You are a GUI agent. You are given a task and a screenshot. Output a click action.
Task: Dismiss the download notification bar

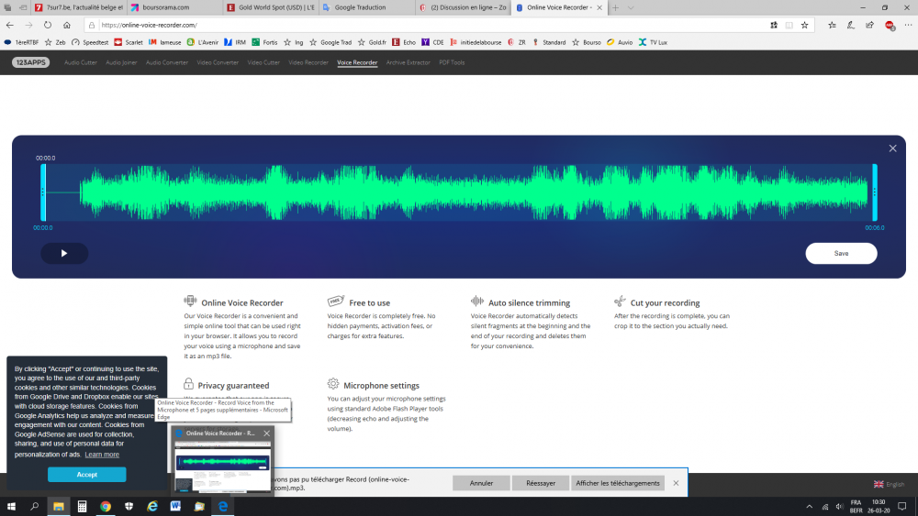pyautogui.click(x=677, y=483)
